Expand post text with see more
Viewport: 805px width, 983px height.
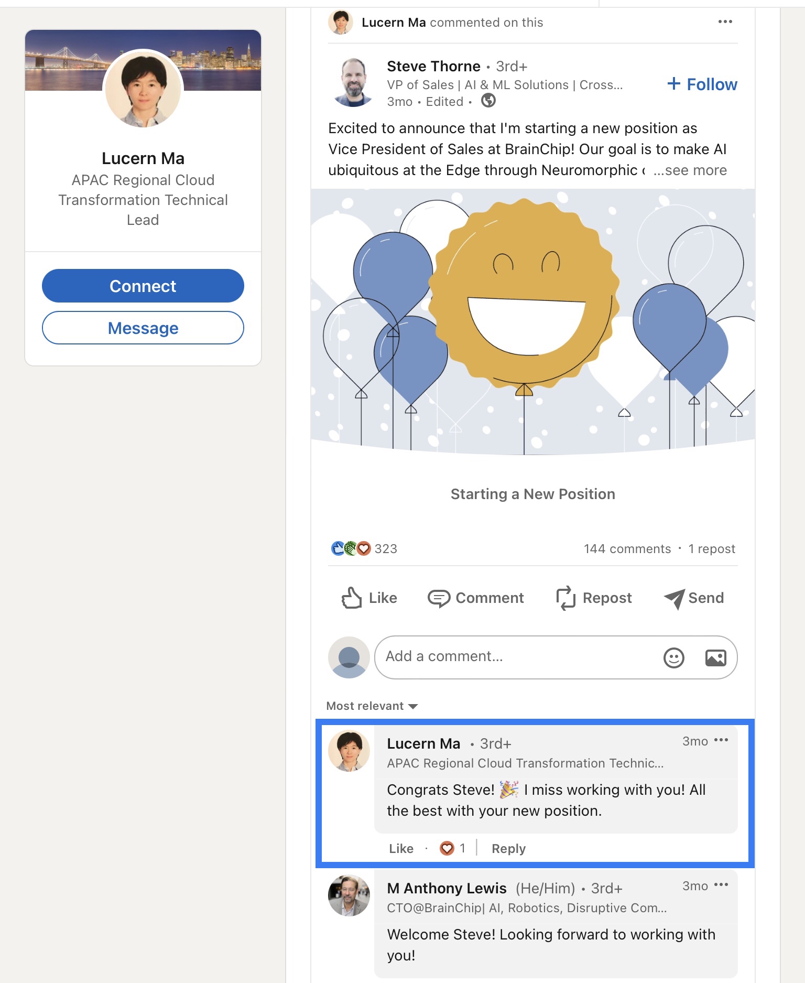[690, 170]
